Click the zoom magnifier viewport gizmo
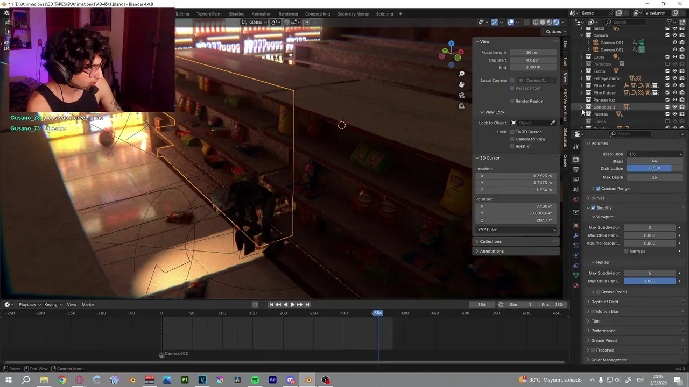 (461, 74)
